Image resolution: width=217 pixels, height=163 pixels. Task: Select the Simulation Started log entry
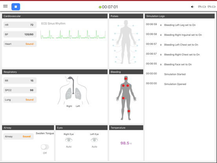coord(175,74)
